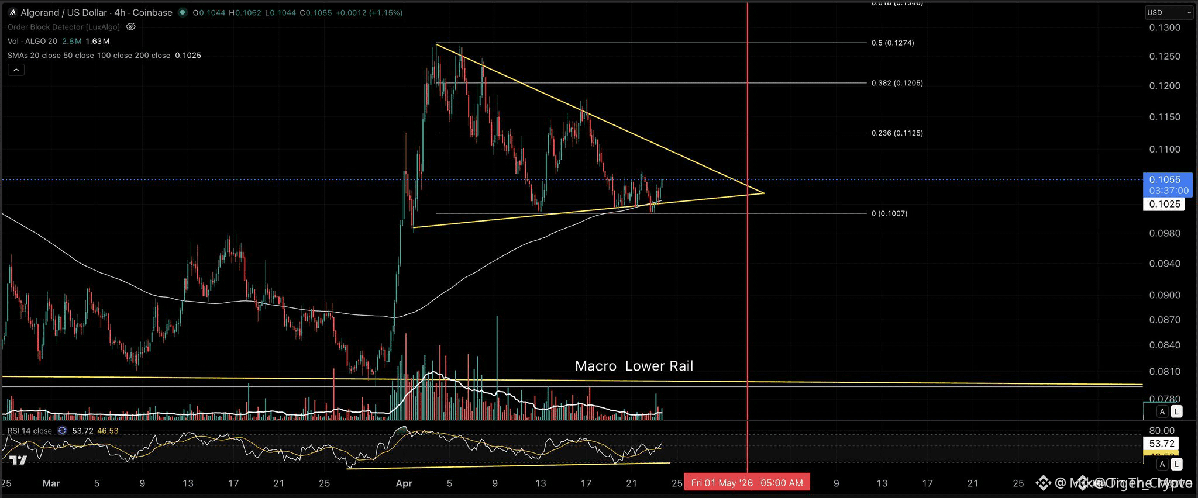
Task: Click the TradingView logo in the RSI pane
Action: [18, 460]
